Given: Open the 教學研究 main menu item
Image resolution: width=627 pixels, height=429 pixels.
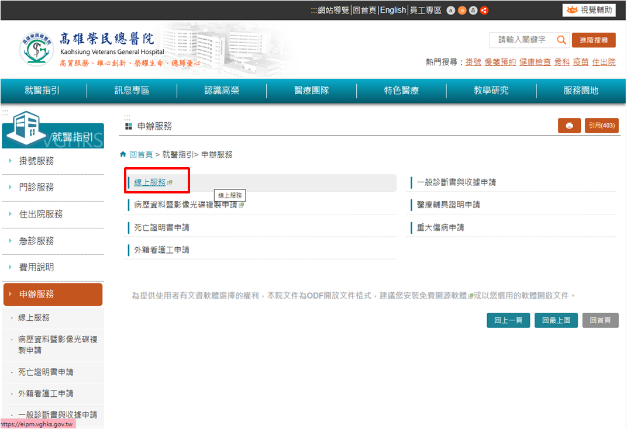Looking at the screenshot, I should (x=491, y=91).
